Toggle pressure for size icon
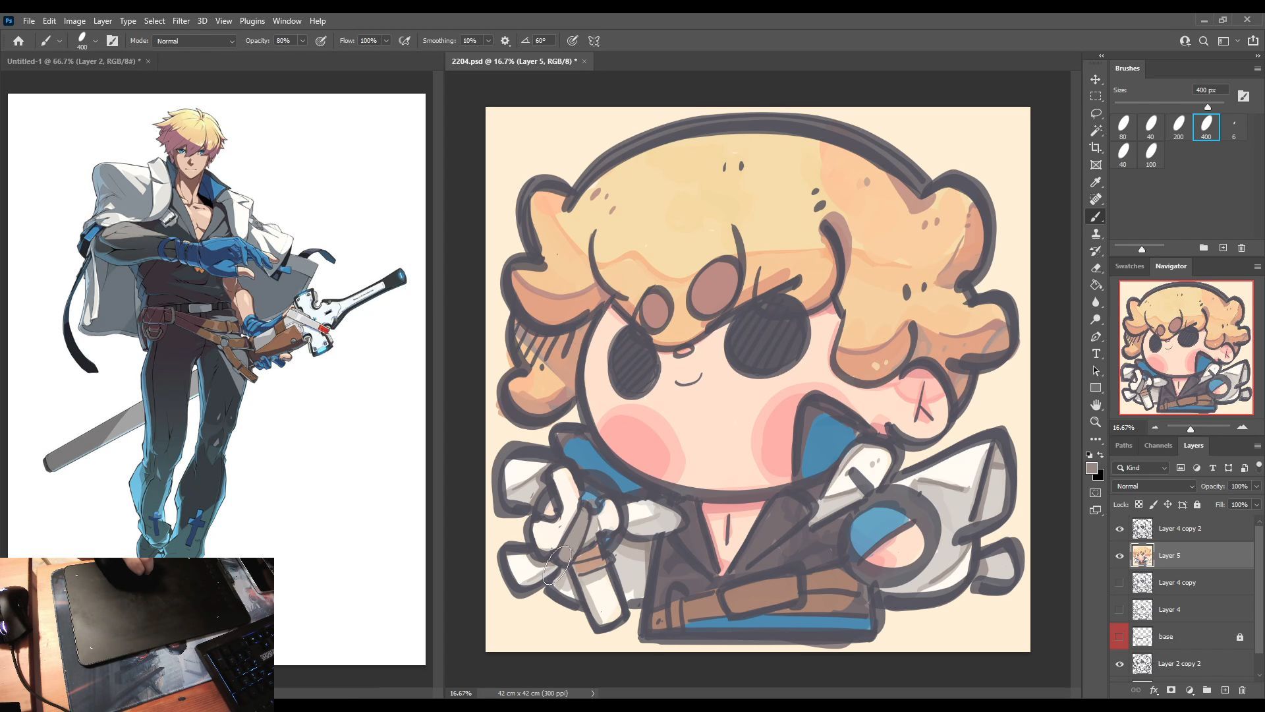1265x712 pixels. (573, 41)
